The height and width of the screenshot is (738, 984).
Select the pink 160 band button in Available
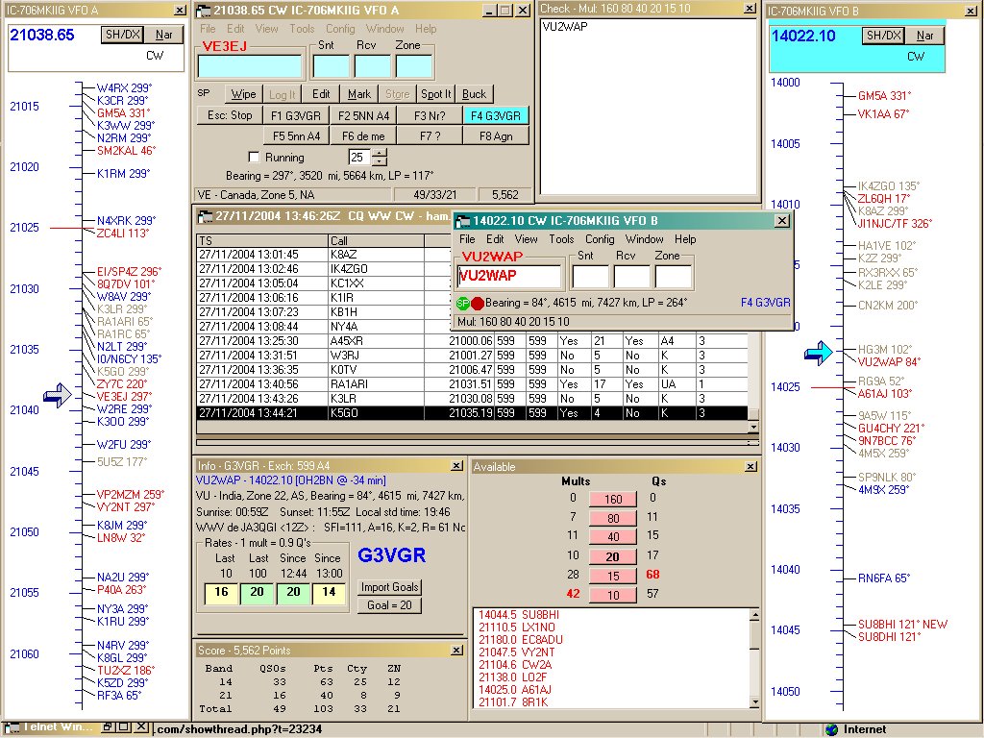(x=612, y=498)
